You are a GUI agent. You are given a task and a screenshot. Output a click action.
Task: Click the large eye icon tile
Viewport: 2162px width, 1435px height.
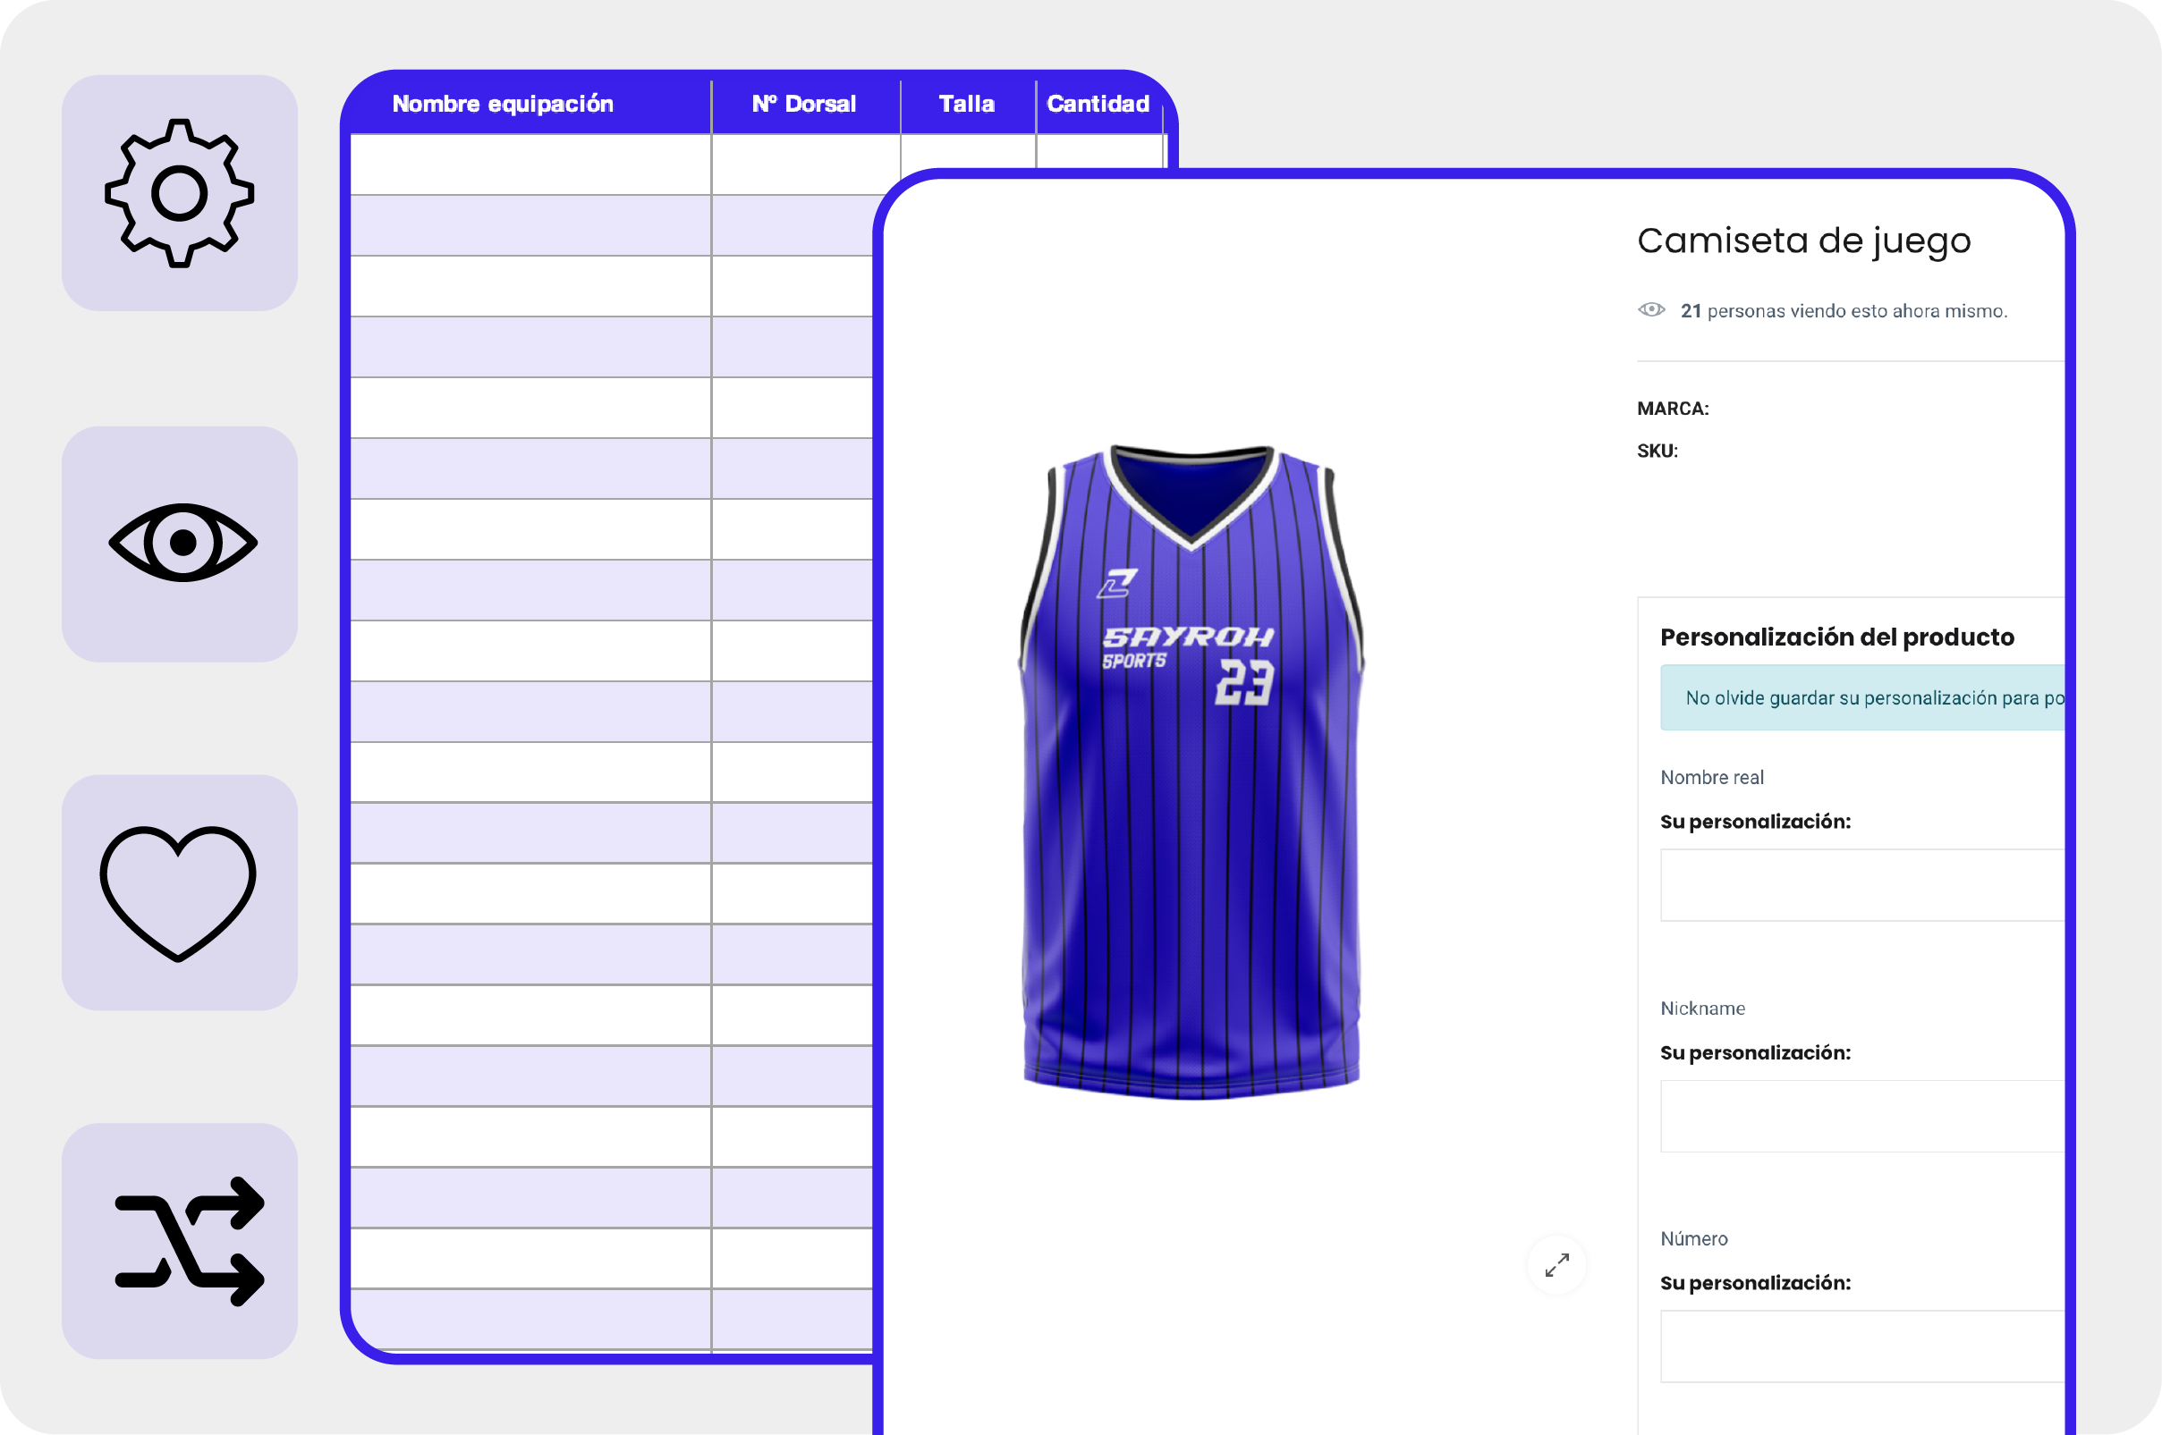coord(180,544)
